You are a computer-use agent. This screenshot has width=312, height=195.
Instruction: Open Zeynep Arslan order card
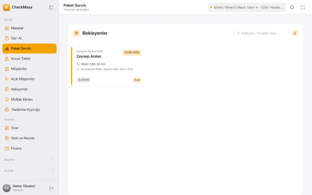(x=108, y=66)
